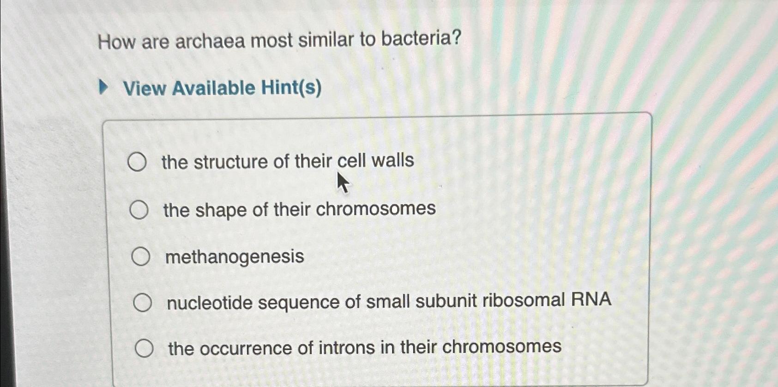Click the circle next to 'methanogenesis'

tap(141, 256)
